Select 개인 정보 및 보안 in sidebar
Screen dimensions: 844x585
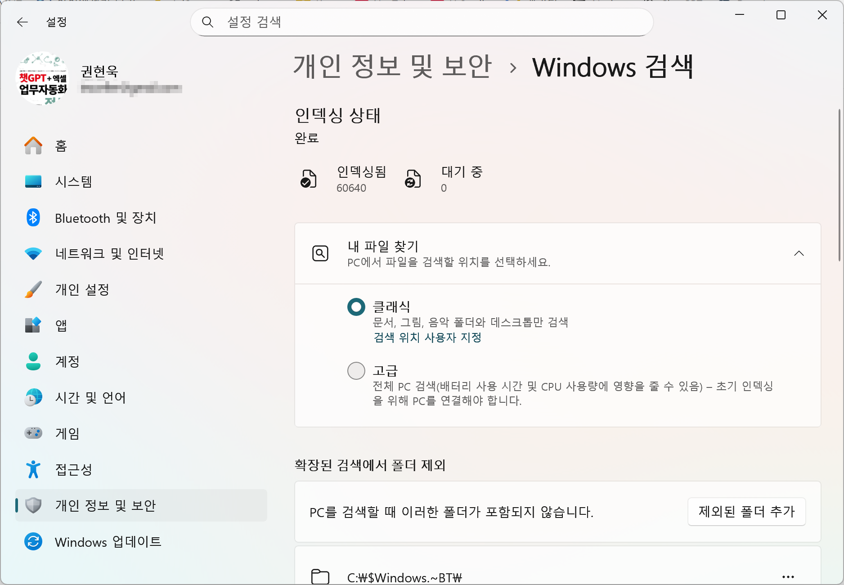tap(141, 505)
